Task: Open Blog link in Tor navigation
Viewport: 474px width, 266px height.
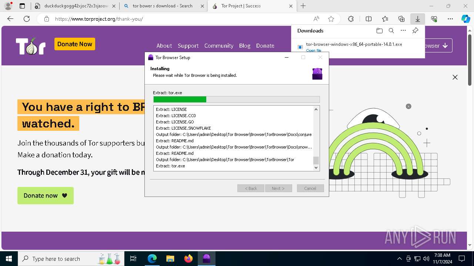Action: (x=245, y=46)
